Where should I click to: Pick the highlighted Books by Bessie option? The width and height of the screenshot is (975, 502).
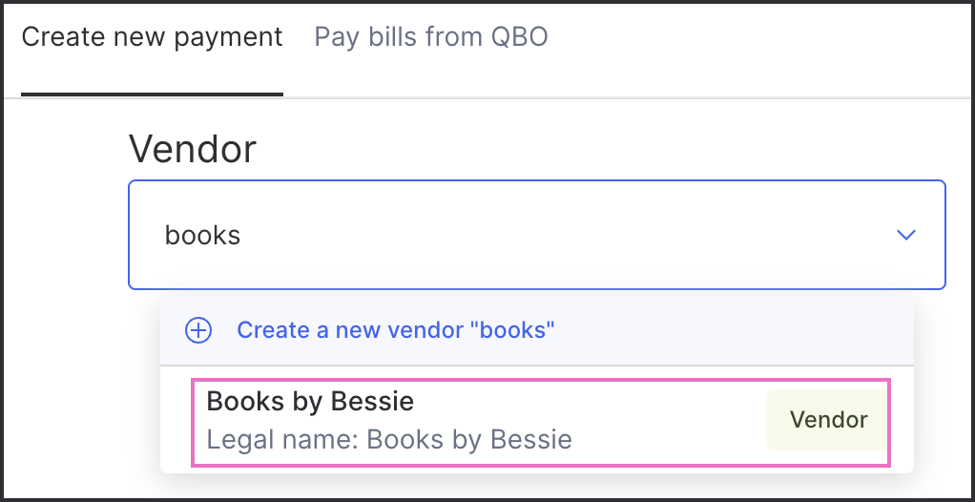pos(540,422)
